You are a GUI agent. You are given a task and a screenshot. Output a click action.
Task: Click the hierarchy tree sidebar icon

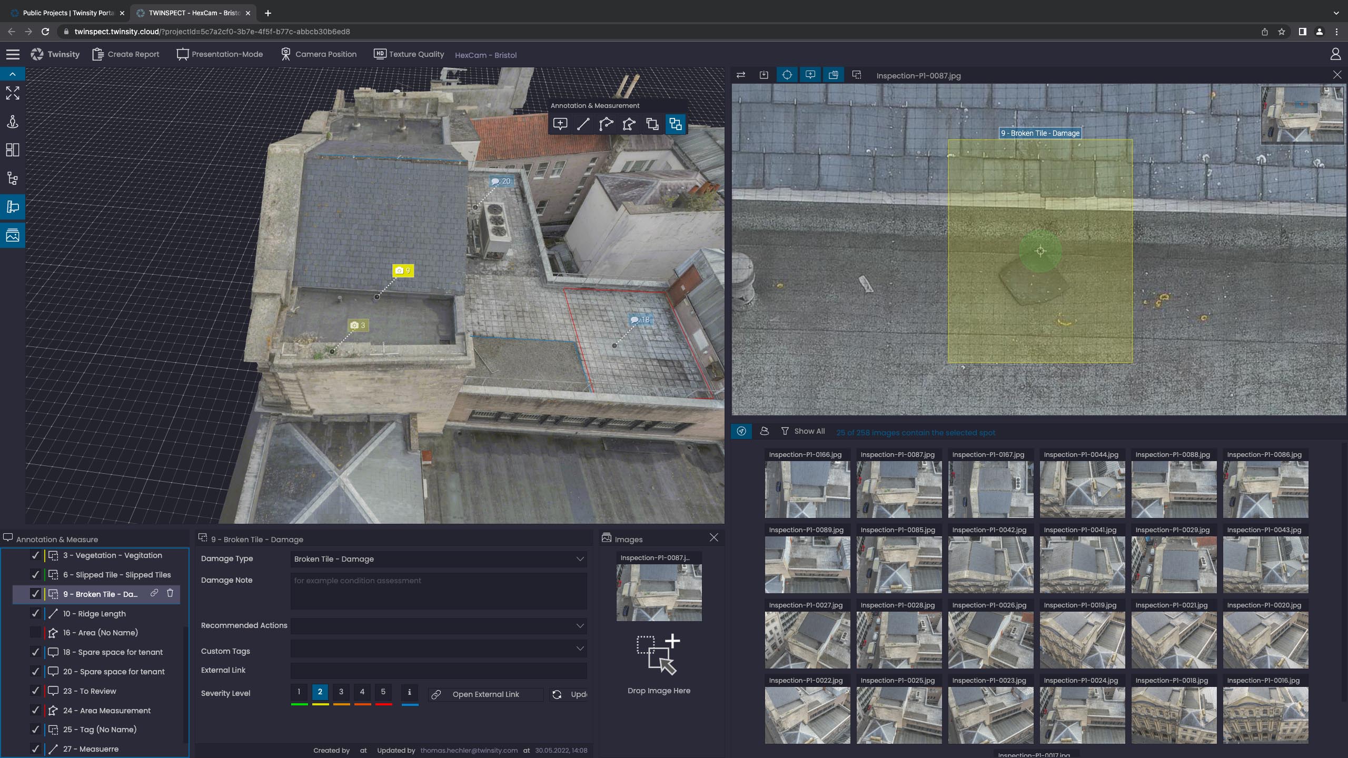[x=13, y=178]
